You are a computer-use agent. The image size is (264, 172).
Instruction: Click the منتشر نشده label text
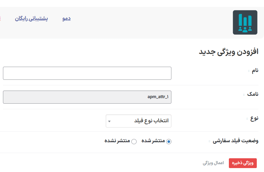[117, 141]
